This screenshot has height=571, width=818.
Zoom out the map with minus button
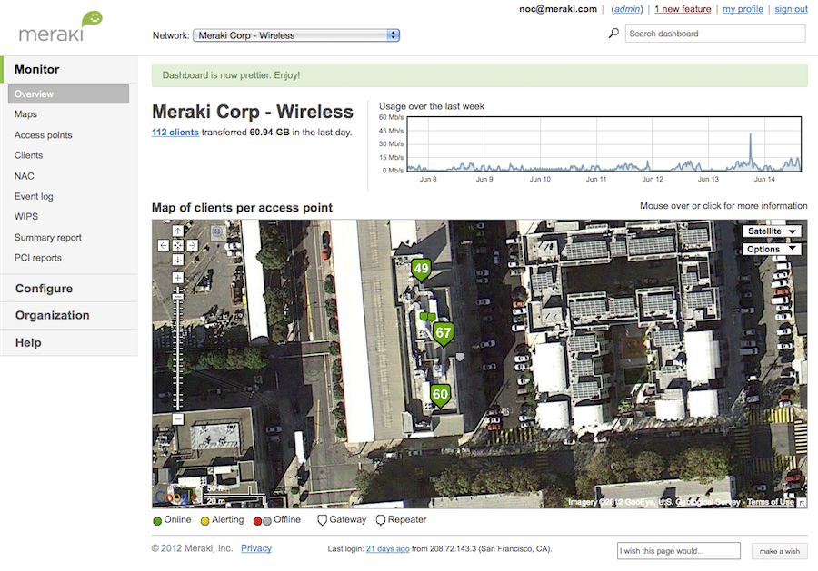click(x=178, y=418)
